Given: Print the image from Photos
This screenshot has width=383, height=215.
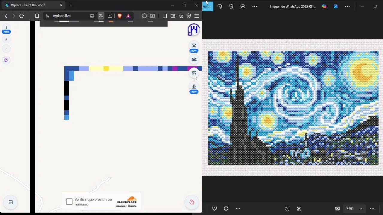Looking at the screenshot, I should 243,6.
